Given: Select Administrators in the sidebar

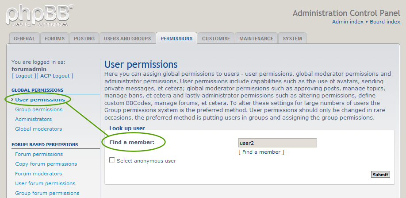Looking at the screenshot, I should (33, 119).
